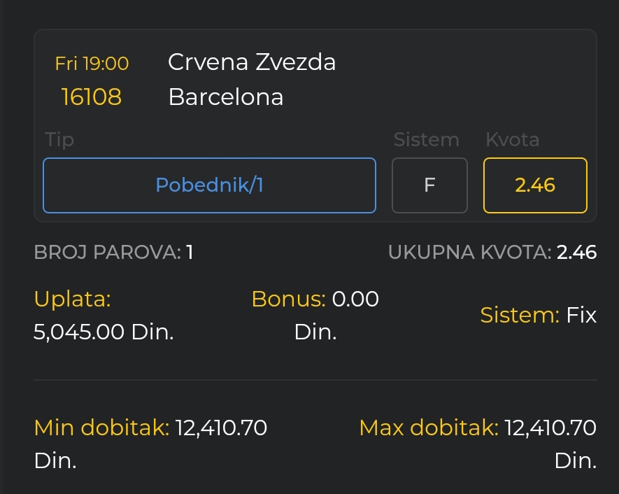Viewport: 619px width, 494px height.
Task: Click the Sistem: Fix text
Action: coord(539,315)
